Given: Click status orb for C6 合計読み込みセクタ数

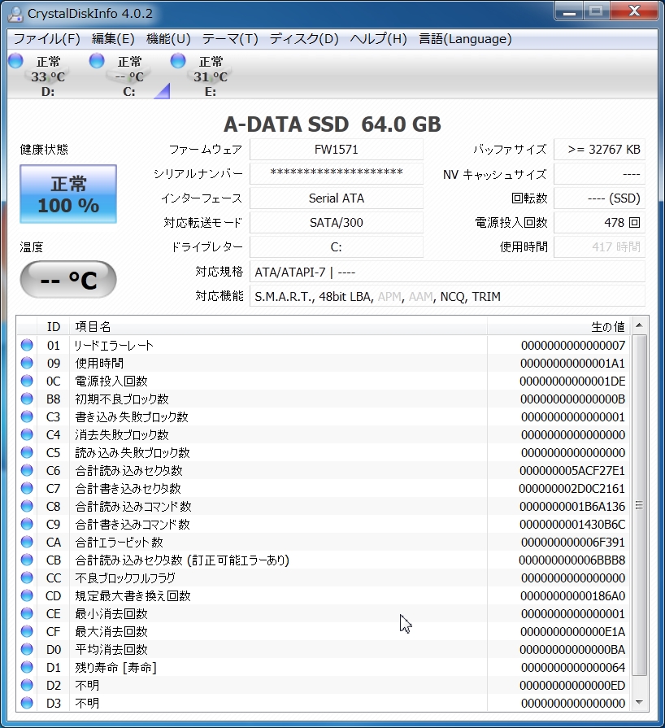Looking at the screenshot, I should click(27, 470).
